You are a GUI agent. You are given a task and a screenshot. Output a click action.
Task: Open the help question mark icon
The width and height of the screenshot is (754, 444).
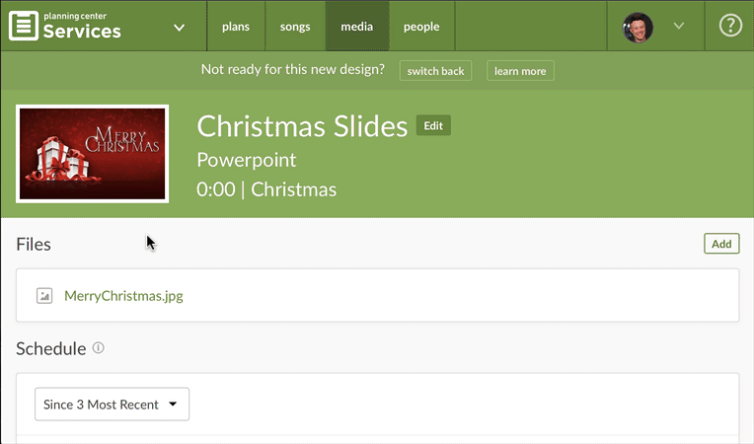click(x=730, y=26)
